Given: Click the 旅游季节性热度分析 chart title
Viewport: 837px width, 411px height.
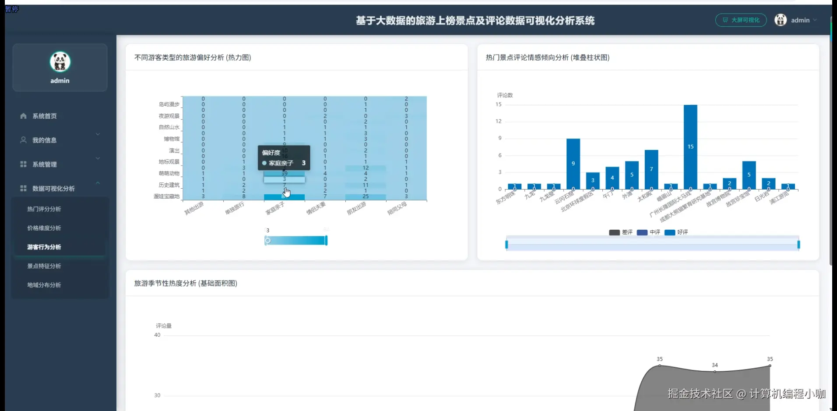Looking at the screenshot, I should pyautogui.click(x=186, y=283).
